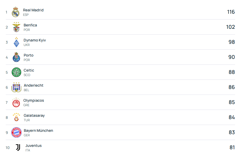Click Real Madrid's 116 total value
The width and height of the screenshot is (239, 154).
(x=231, y=12)
